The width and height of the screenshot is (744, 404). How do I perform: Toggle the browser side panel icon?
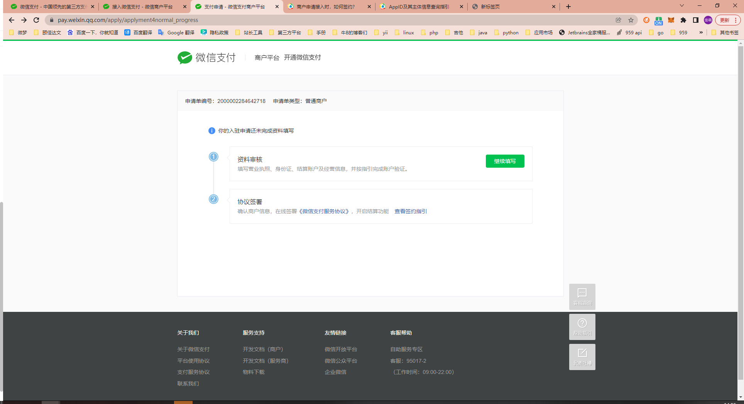pyautogui.click(x=696, y=20)
